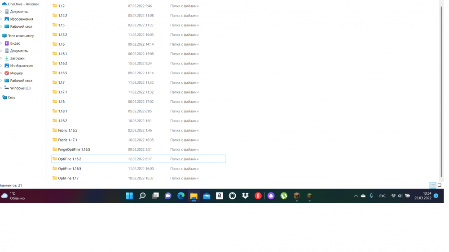Open Alice assistant purple icon

click(271, 196)
